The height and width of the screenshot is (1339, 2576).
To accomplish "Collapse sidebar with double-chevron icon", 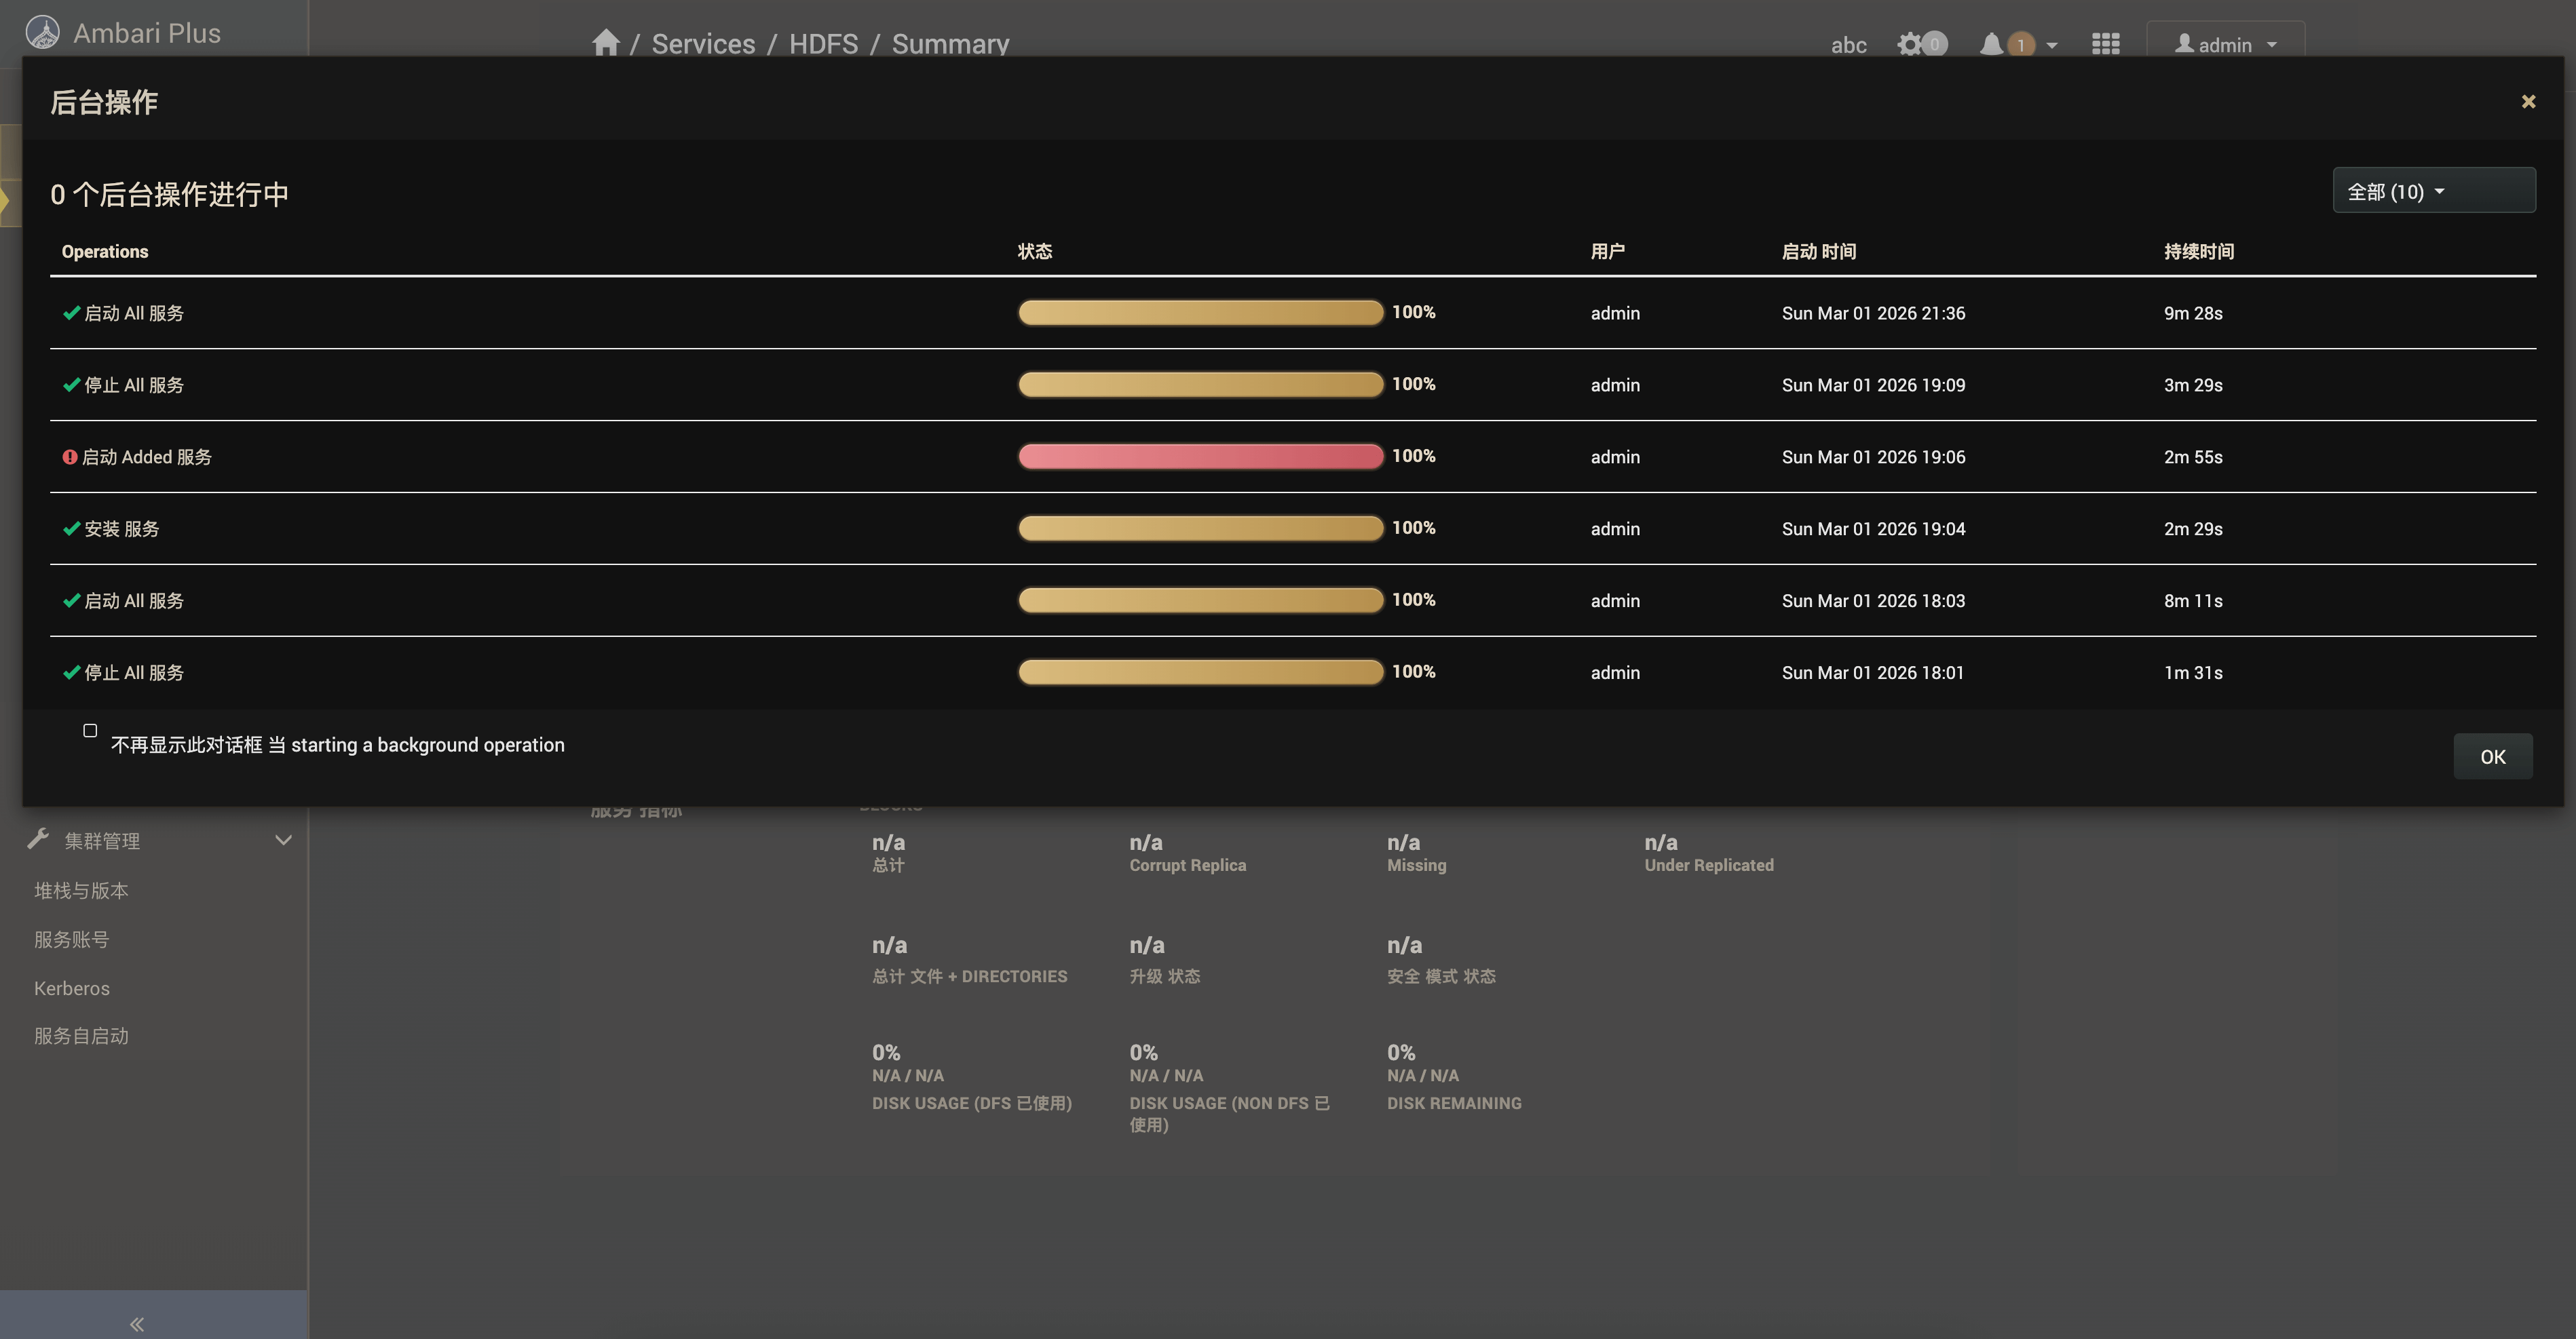I will click(x=137, y=1324).
